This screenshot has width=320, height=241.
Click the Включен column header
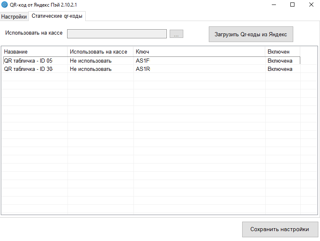coord(282,51)
